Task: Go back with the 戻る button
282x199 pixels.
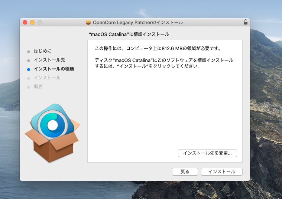Action: click(185, 172)
